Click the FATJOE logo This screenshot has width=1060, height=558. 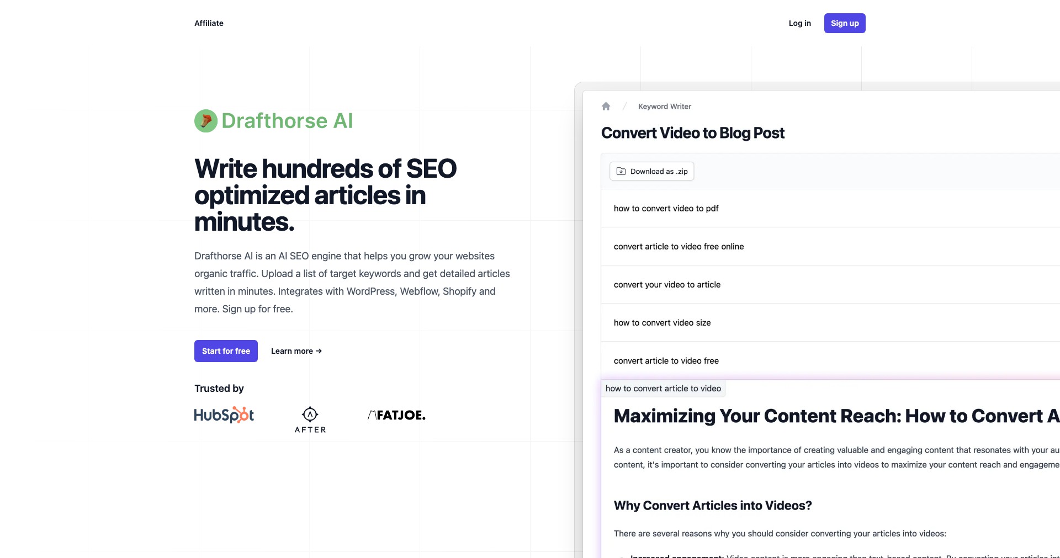[396, 415]
